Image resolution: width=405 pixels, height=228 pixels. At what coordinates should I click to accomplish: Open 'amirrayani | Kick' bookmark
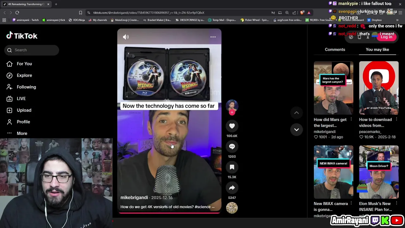[53, 20]
